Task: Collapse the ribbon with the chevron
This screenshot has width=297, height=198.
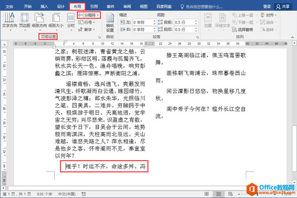Action: [x=293, y=37]
